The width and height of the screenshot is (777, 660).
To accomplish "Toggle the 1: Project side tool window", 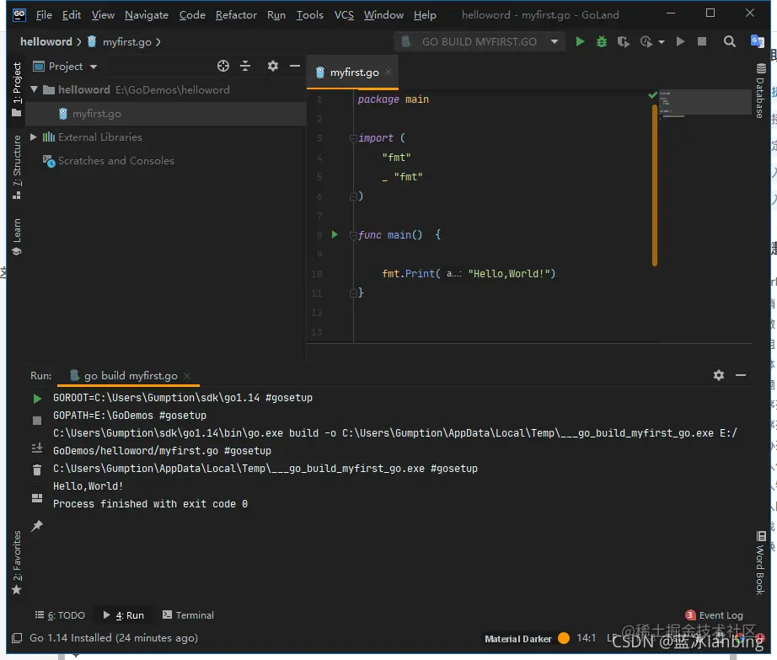I will coord(17,89).
